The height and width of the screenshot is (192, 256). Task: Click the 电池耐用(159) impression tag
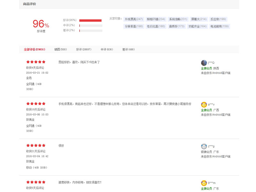click(220, 26)
